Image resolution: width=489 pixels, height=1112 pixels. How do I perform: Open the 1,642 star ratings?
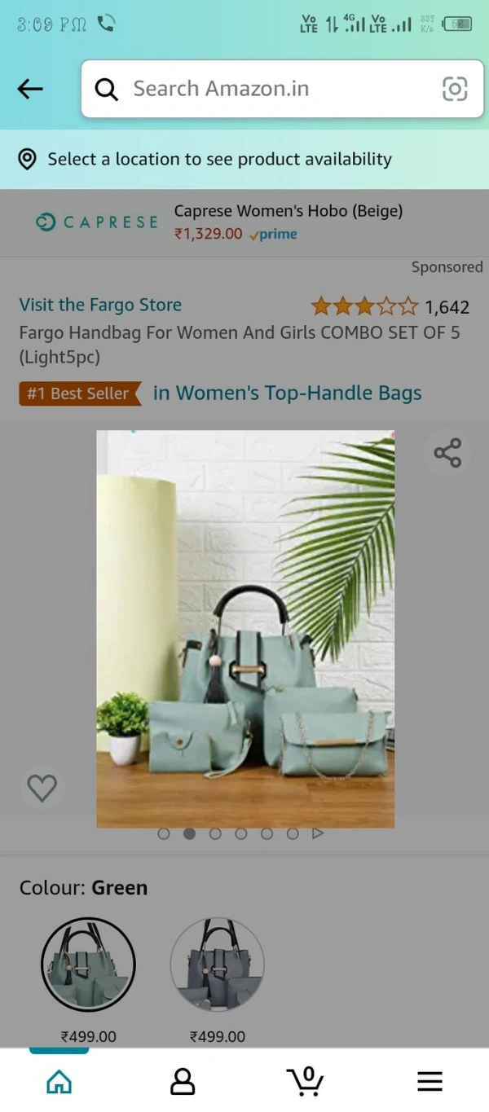[x=390, y=307]
